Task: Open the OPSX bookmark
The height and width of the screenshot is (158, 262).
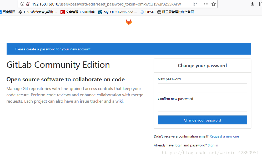Action: [147, 12]
